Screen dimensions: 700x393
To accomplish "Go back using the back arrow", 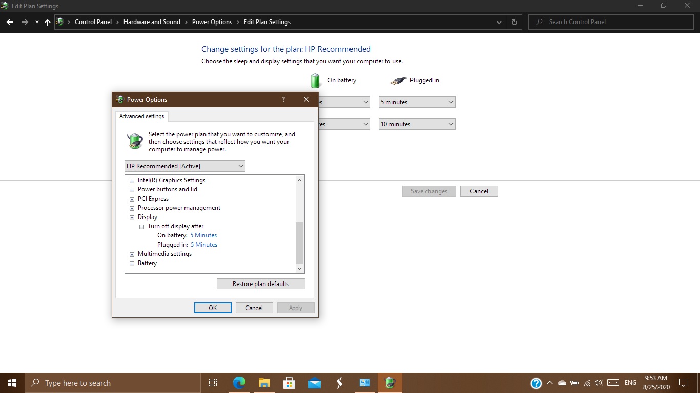I will point(10,22).
